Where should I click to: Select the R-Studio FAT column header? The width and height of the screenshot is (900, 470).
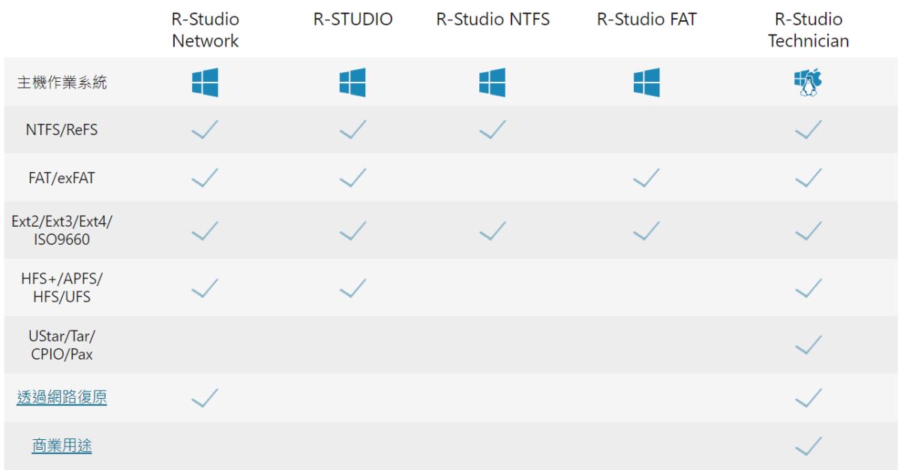[x=646, y=20]
